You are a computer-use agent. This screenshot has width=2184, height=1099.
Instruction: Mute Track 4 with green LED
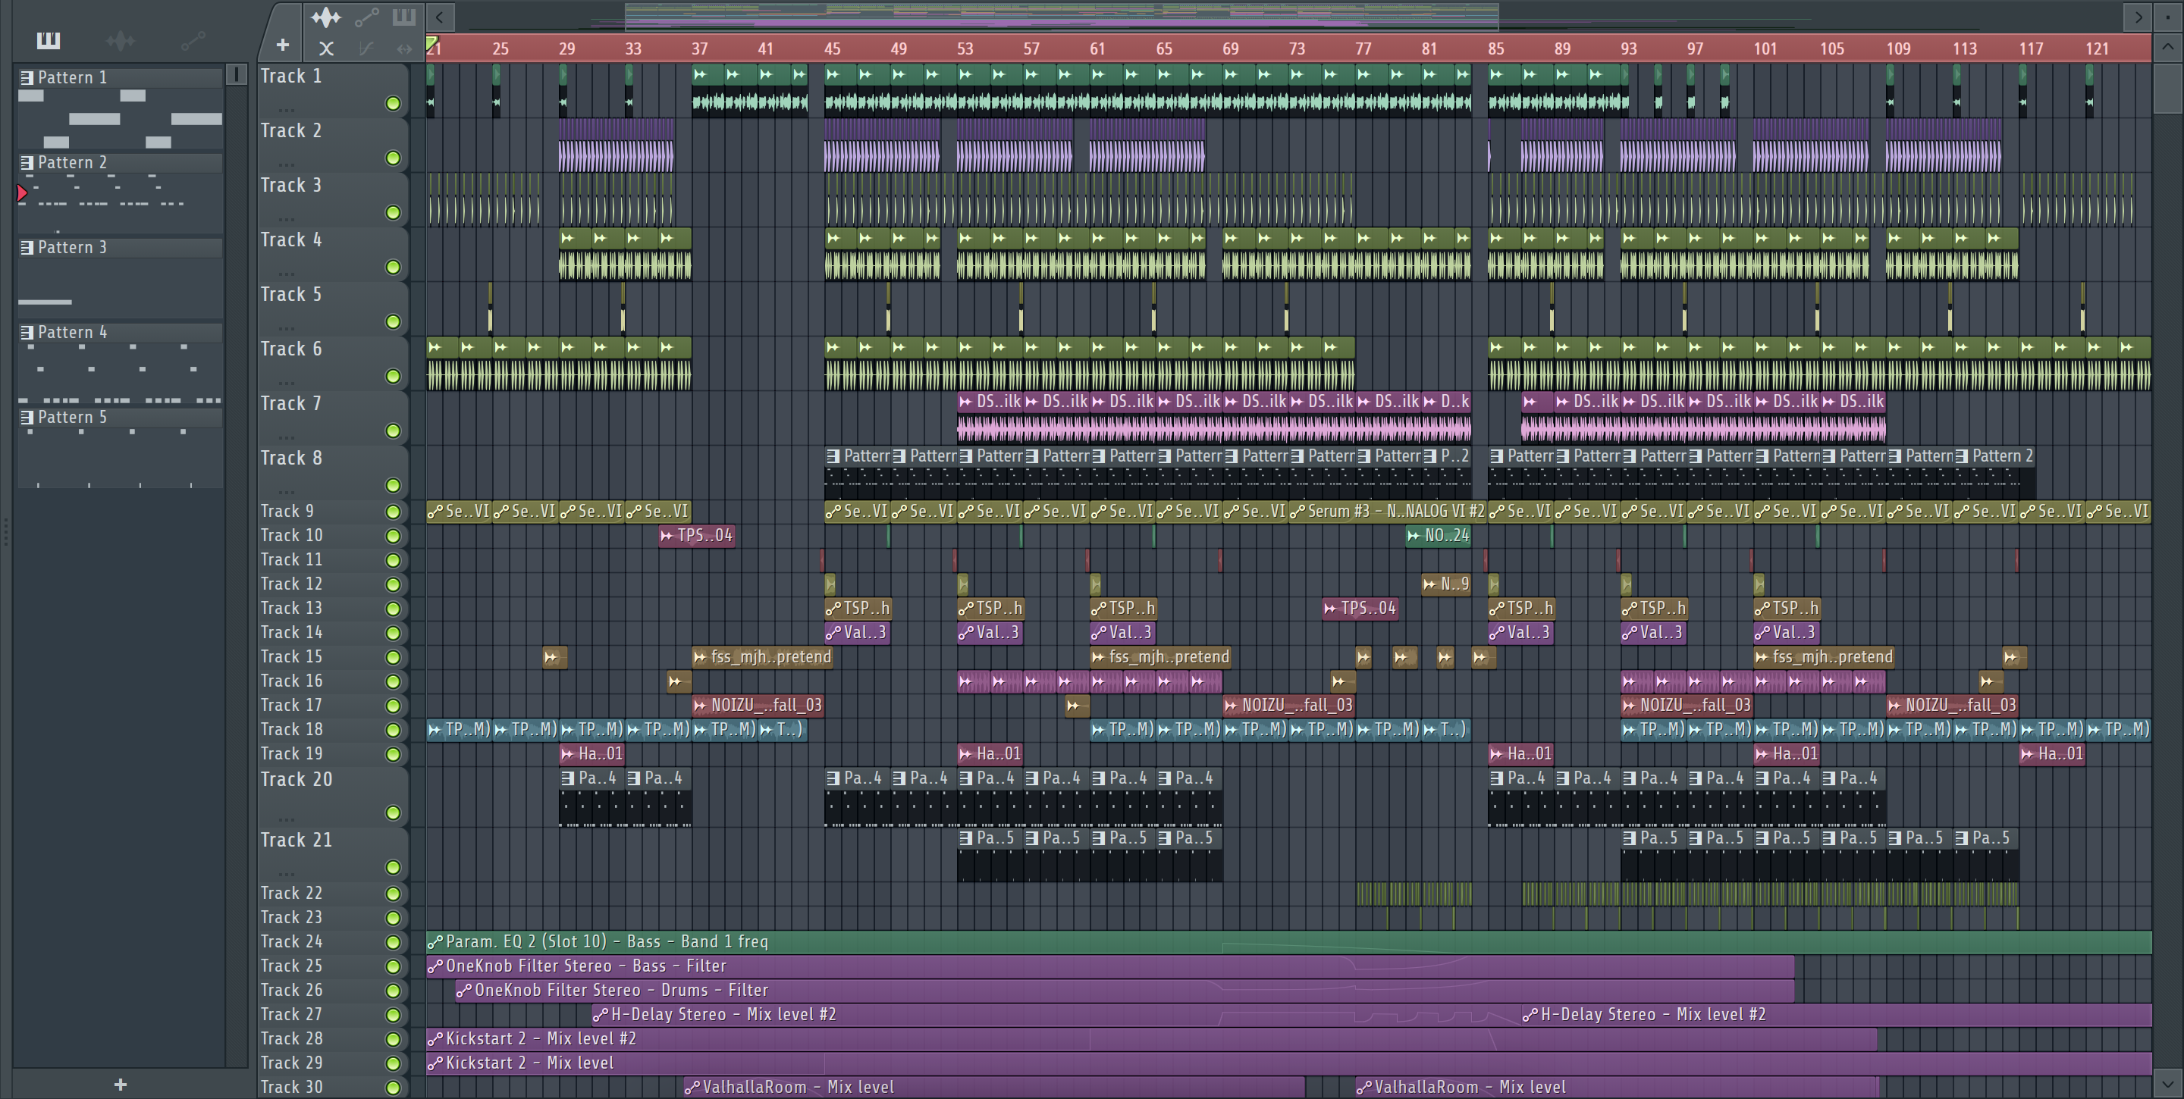tap(393, 267)
